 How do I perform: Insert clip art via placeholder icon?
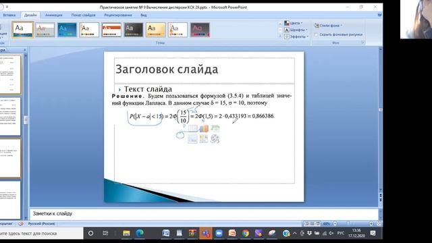click(204, 139)
